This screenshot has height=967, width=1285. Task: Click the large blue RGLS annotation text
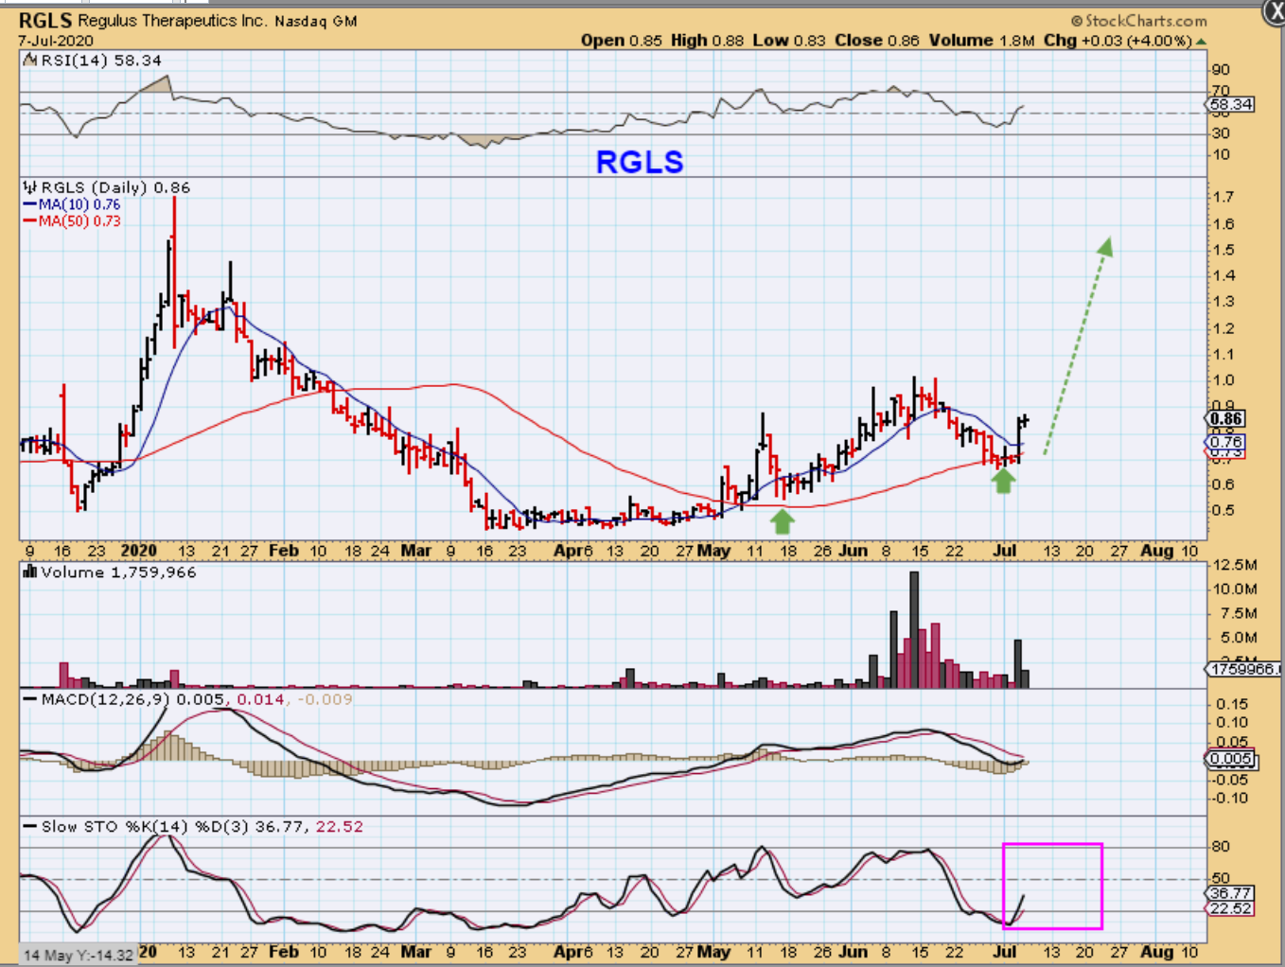pyautogui.click(x=640, y=162)
